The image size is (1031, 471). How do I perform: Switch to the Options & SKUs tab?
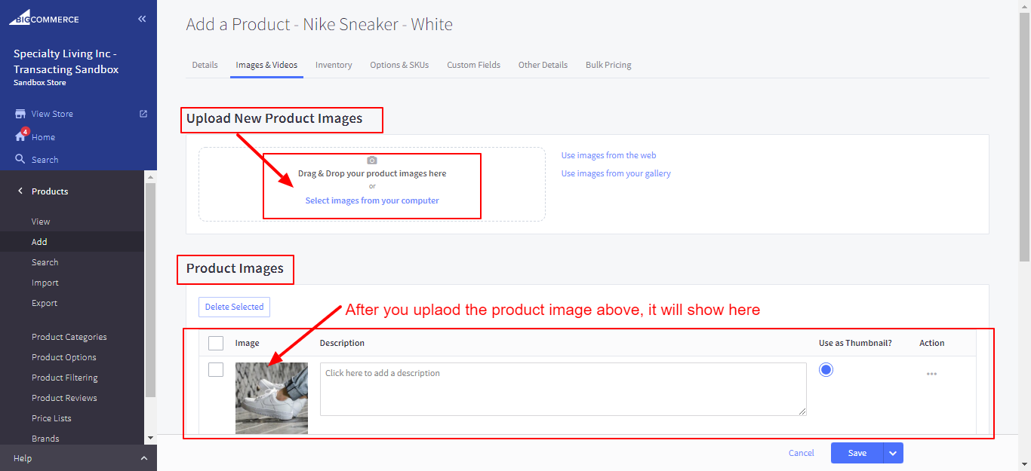(399, 65)
